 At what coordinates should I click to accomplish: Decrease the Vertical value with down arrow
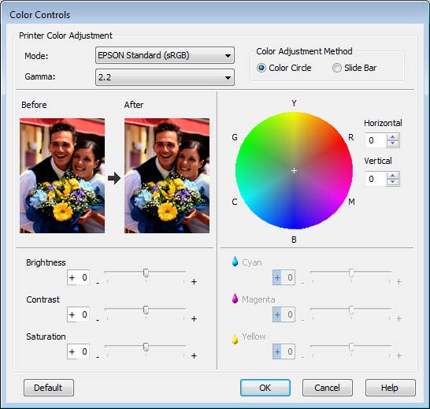393,182
